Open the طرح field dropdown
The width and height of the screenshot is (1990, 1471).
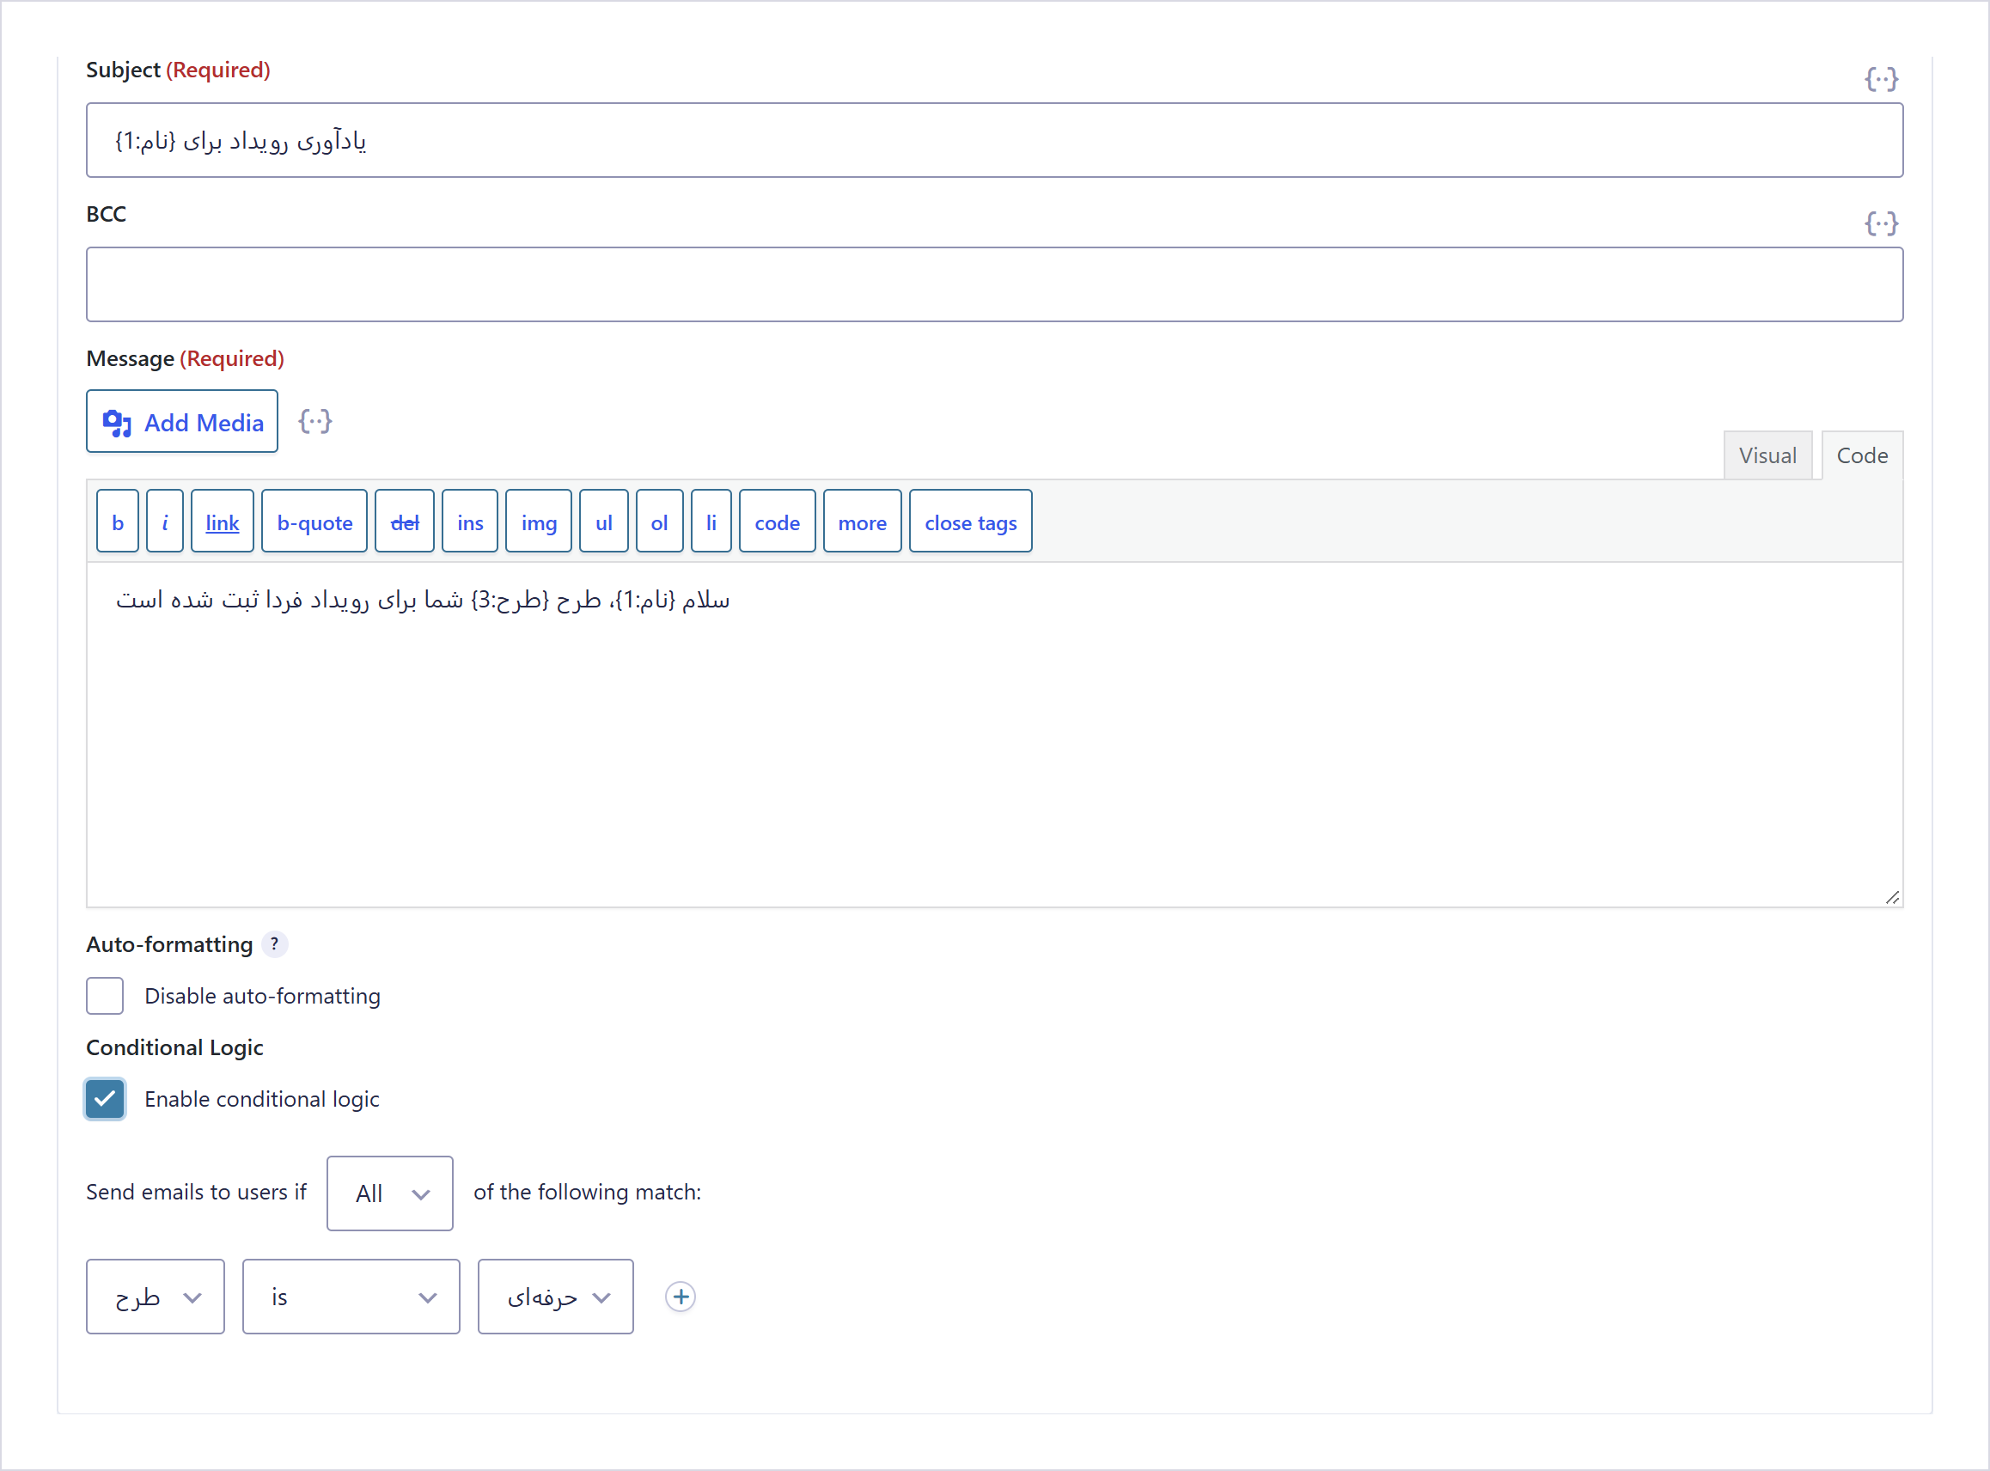click(x=155, y=1297)
